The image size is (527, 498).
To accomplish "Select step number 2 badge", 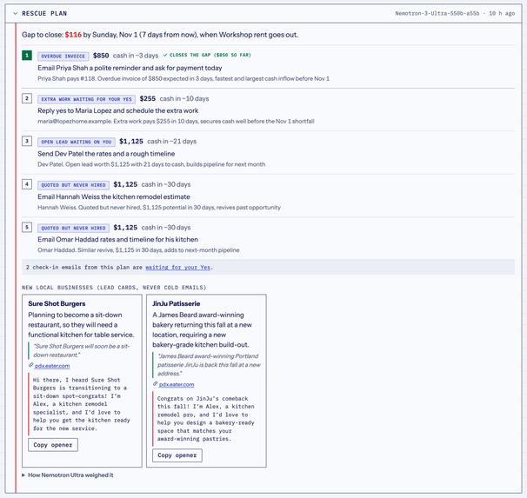I will pyautogui.click(x=27, y=98).
